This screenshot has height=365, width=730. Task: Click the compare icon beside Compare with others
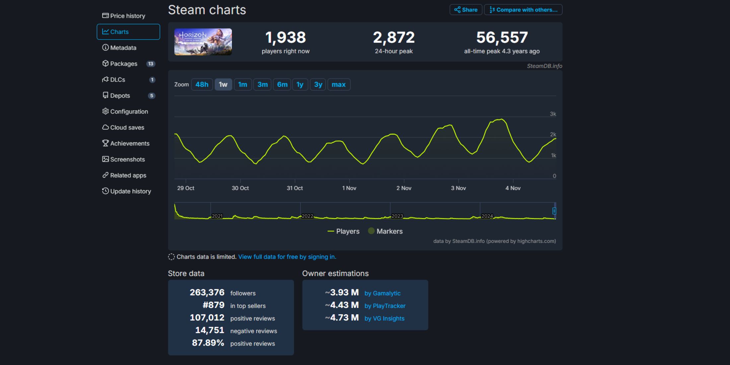[492, 10]
